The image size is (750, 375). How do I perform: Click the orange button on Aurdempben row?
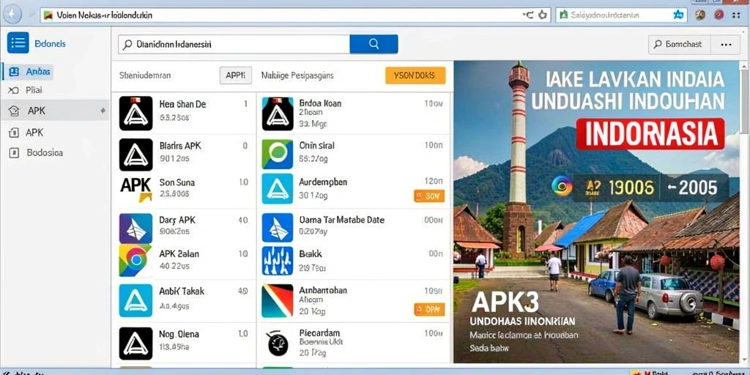(429, 196)
